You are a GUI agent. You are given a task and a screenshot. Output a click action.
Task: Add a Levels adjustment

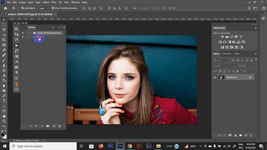[227, 37]
